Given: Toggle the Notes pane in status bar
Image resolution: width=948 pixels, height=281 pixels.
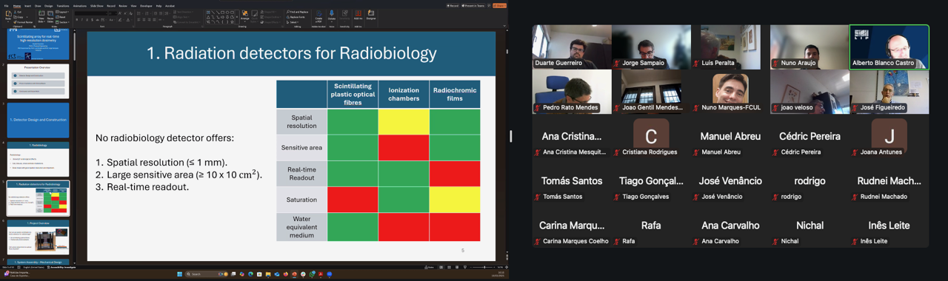Looking at the screenshot, I should click(429, 267).
